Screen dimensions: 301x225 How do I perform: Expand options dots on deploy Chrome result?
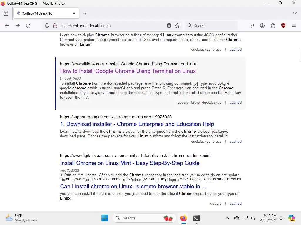click(225, 50)
